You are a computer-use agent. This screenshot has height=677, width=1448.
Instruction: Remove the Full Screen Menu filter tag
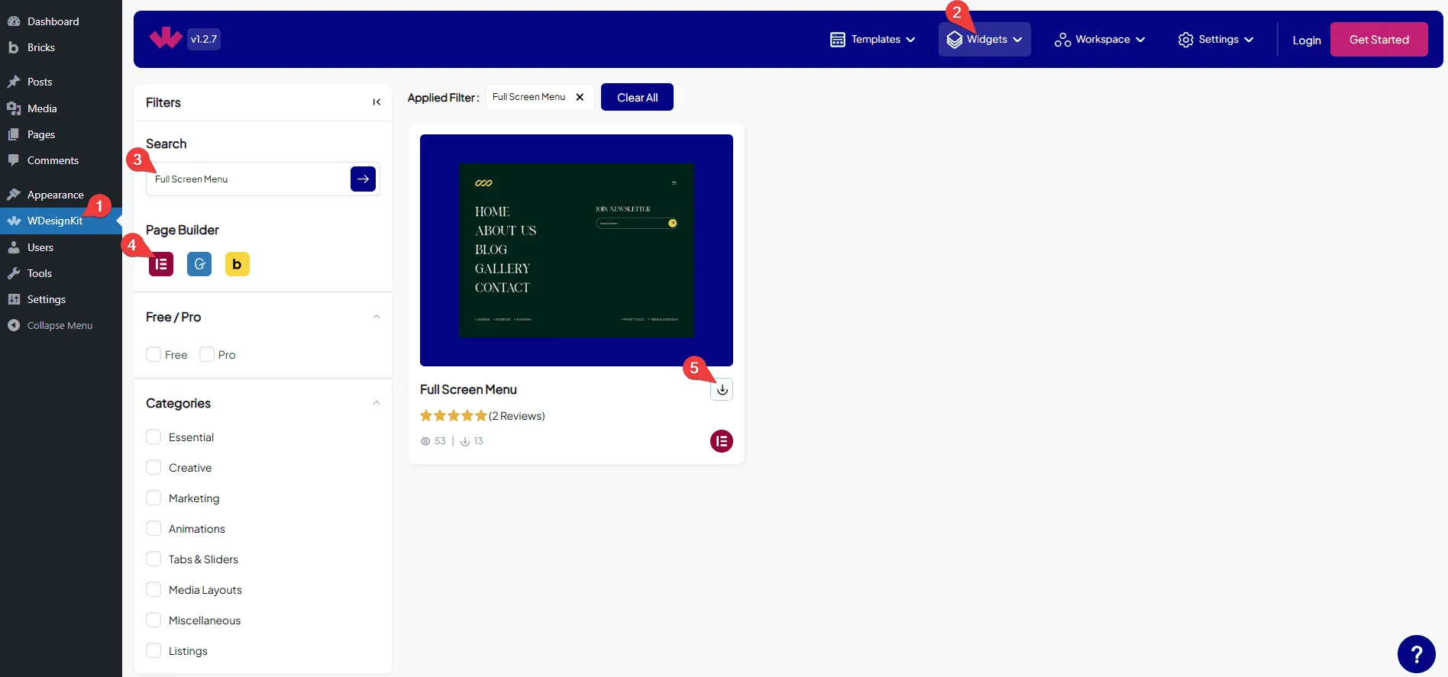pos(580,97)
